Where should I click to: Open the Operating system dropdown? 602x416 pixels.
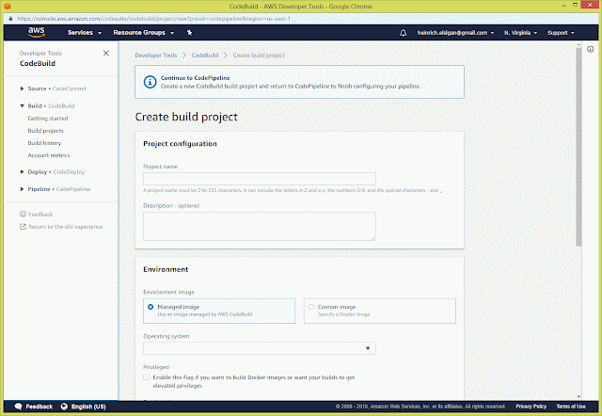(x=260, y=348)
